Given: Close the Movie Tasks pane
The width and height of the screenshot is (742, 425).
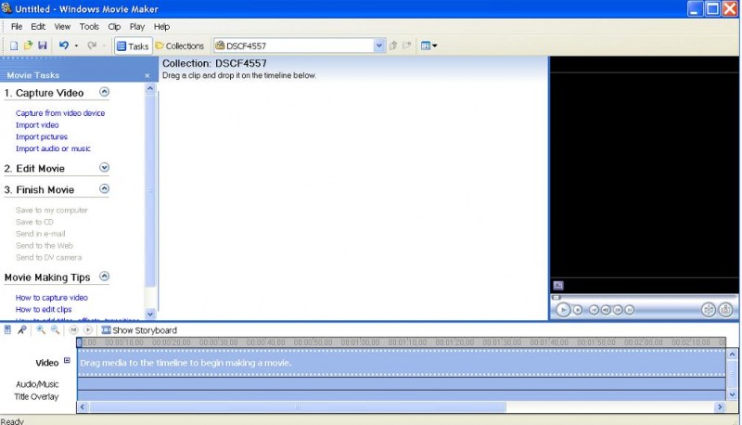Looking at the screenshot, I should coord(147,76).
